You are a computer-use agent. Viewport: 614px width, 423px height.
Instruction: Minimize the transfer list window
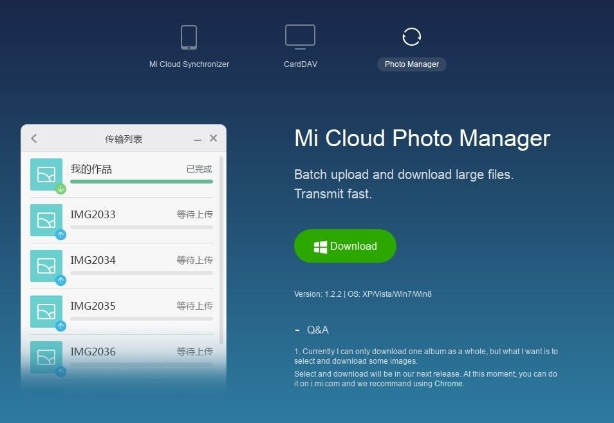click(x=198, y=140)
